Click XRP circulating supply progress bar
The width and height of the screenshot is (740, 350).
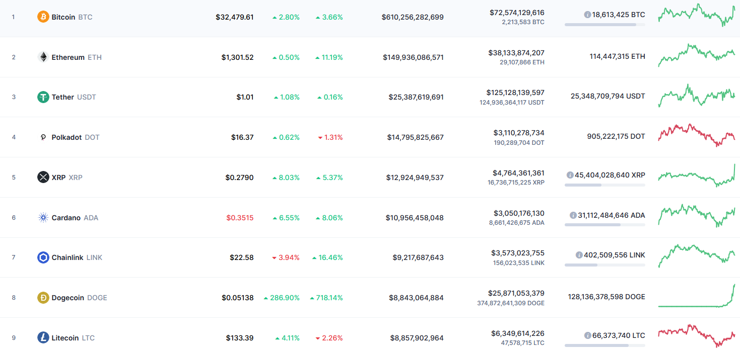604,185
